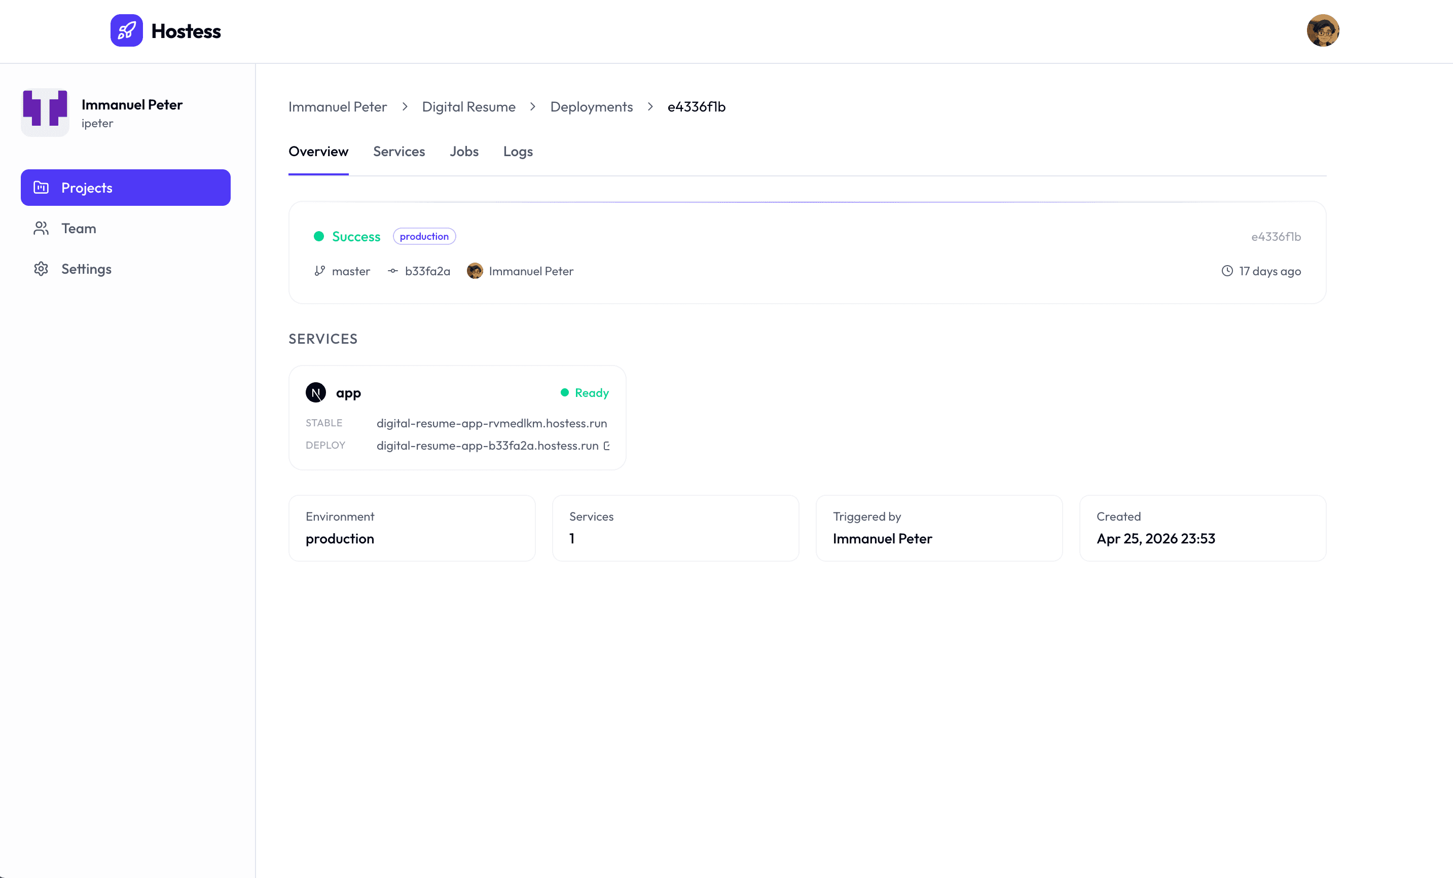Click the 17 days ago timestamp
Viewport: 1453px width, 878px height.
[1270, 271]
